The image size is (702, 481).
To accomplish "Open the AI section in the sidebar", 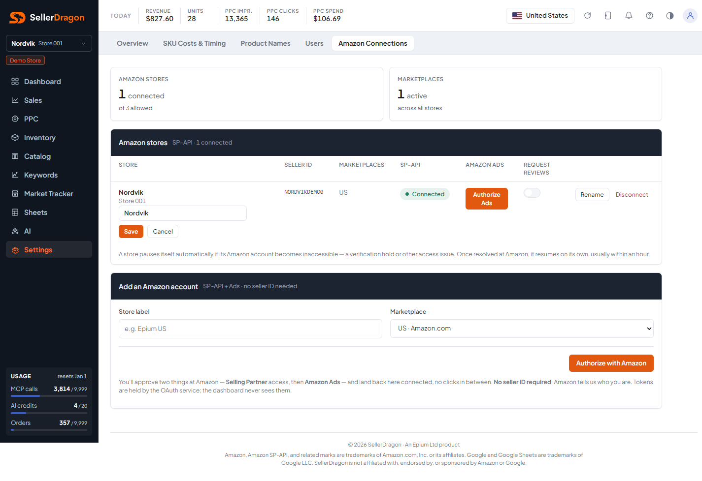I will [x=49, y=231].
